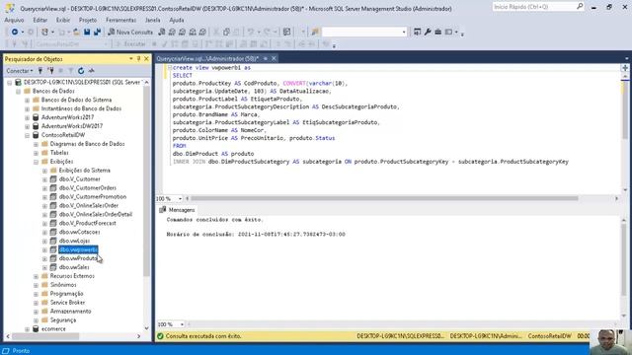
Task: Select the dbo.V_OnlineSalesOrder view
Action: 89,206
